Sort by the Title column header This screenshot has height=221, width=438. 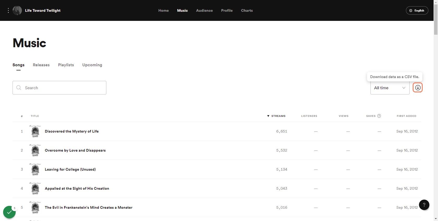35,116
